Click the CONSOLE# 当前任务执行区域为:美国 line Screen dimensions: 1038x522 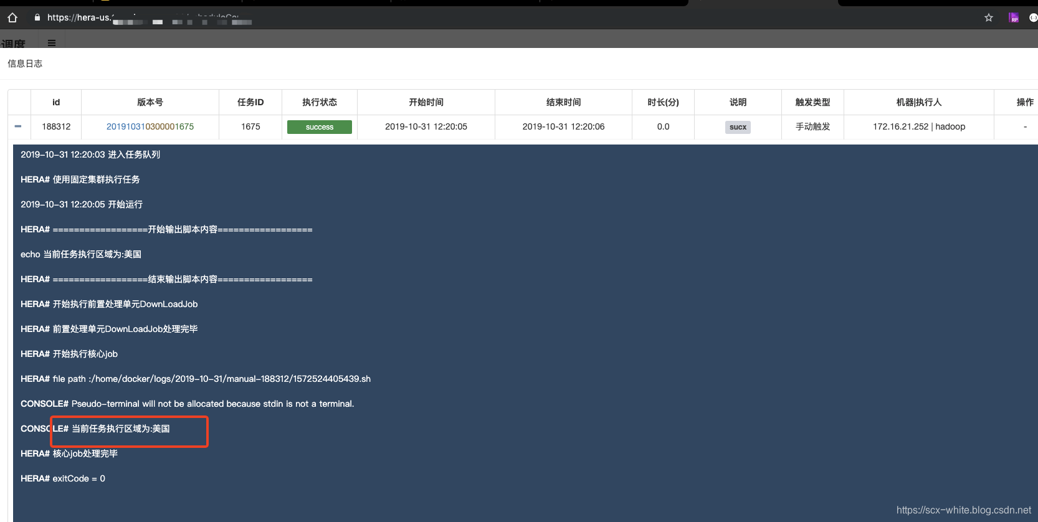(95, 429)
